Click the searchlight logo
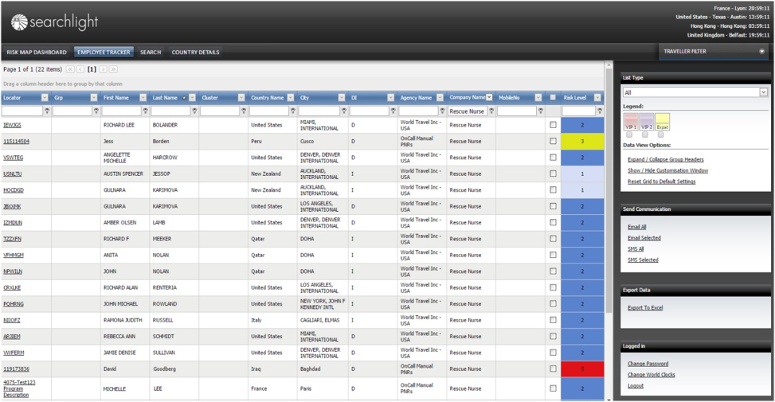Viewport: 775px width, 402px height. 54,22
